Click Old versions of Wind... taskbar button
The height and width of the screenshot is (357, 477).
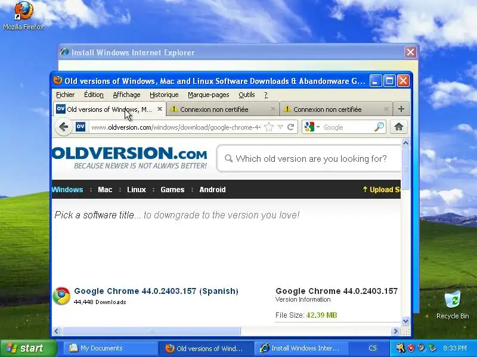click(206, 348)
